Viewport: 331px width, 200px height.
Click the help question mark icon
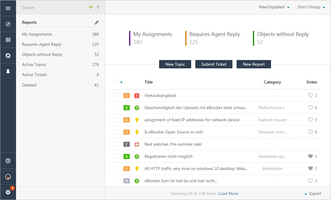tap(8, 160)
